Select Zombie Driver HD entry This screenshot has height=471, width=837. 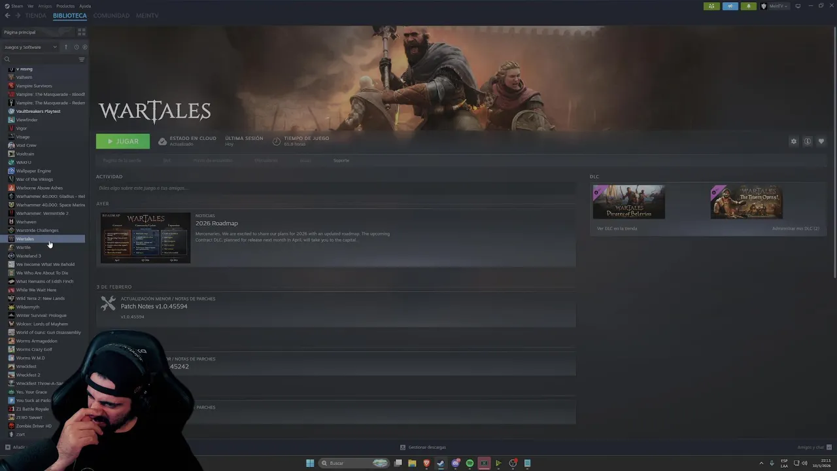pos(34,426)
